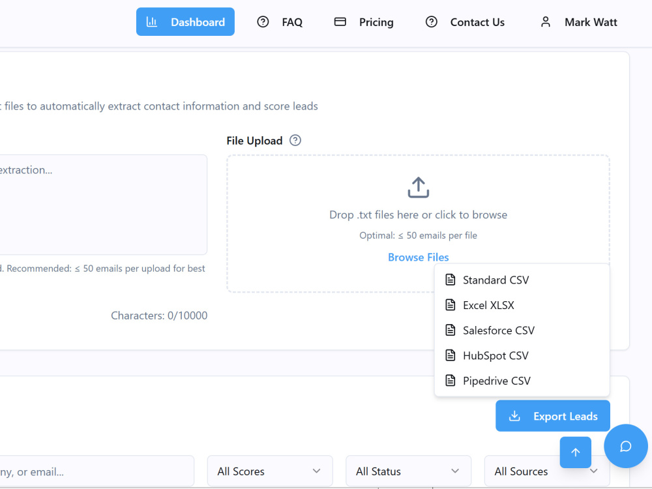Screen dimensions: 652x489
Task: Click the user avatar icon
Action: [x=546, y=22]
